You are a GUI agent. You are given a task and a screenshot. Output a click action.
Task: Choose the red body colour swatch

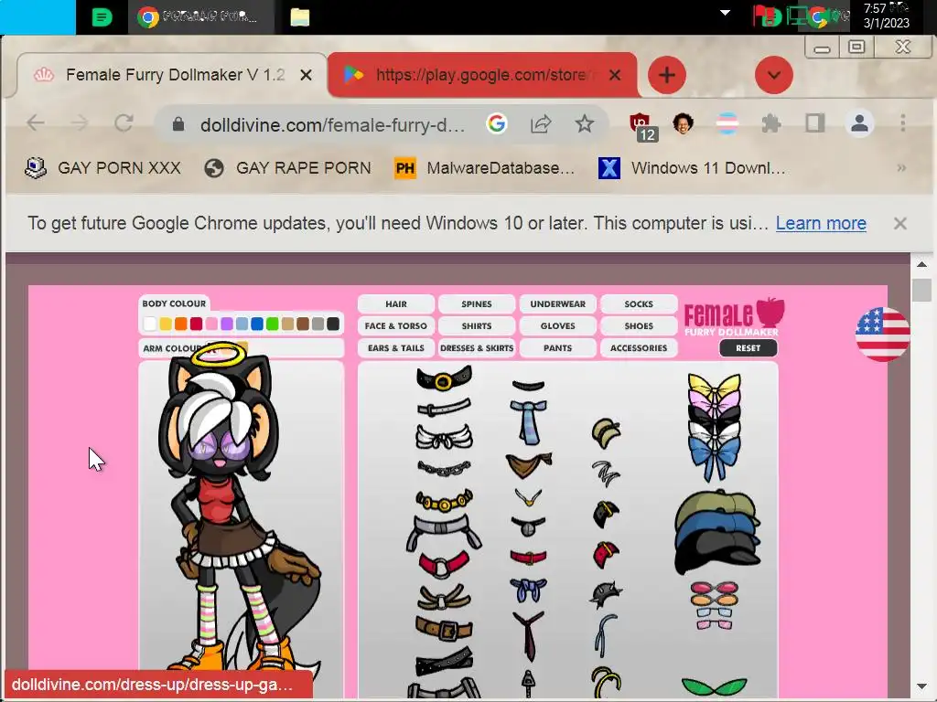[x=196, y=324]
